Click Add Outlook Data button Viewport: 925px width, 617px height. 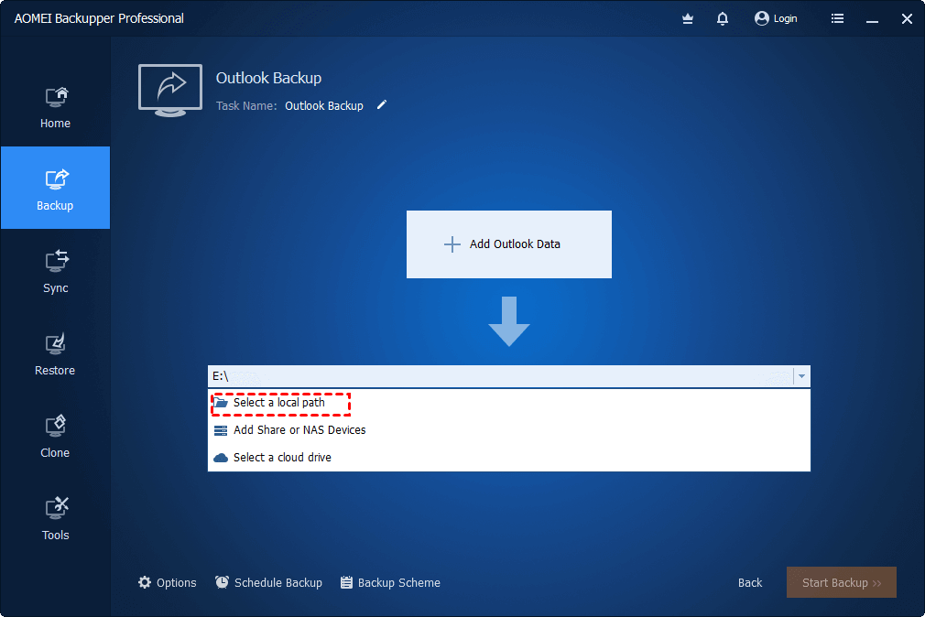[x=508, y=244]
